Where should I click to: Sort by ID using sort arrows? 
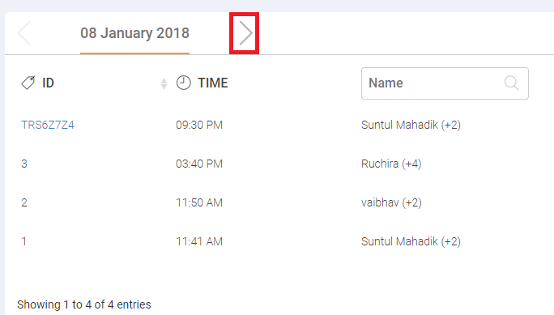(164, 83)
